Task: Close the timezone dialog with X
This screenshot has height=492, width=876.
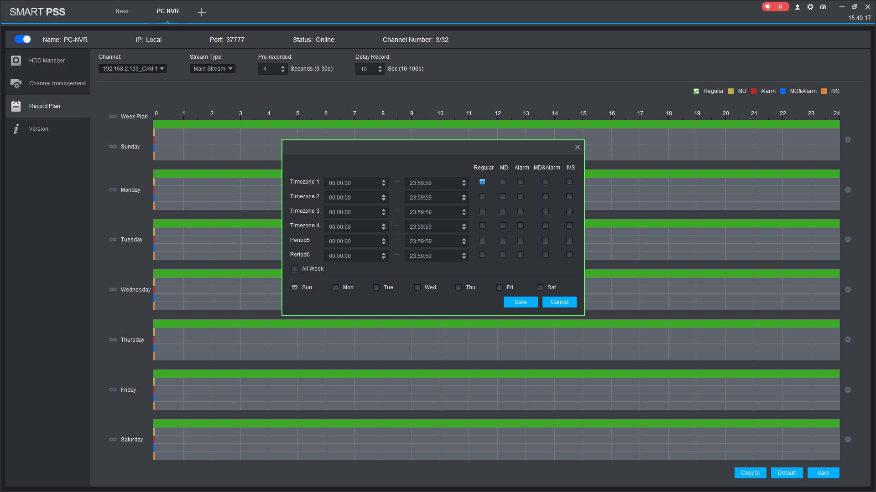Action: coord(577,147)
